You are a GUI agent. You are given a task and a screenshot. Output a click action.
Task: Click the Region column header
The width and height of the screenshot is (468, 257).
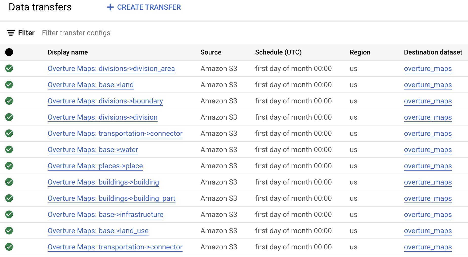pyautogui.click(x=360, y=52)
